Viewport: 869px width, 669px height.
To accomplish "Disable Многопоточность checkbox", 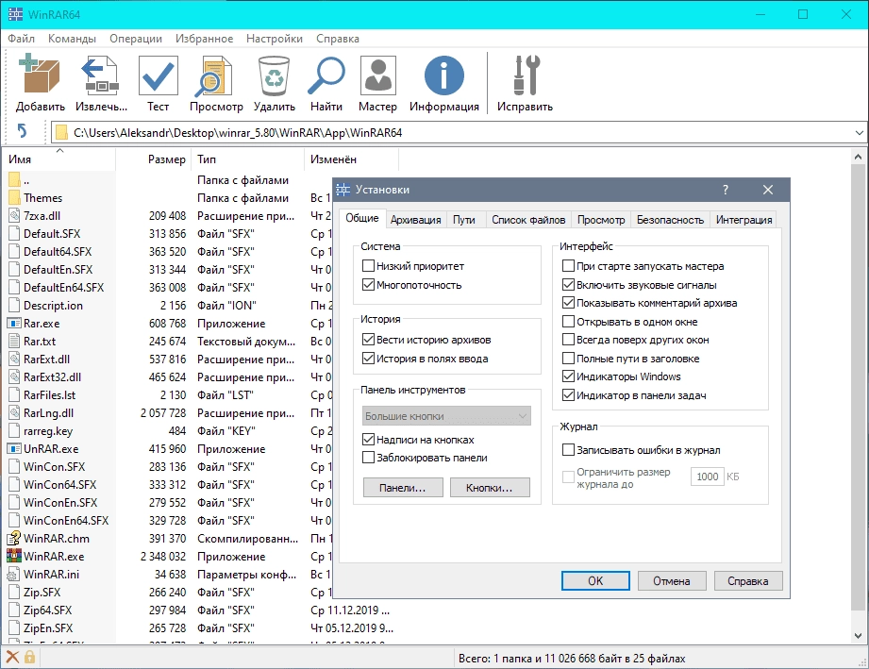I will pyautogui.click(x=368, y=284).
